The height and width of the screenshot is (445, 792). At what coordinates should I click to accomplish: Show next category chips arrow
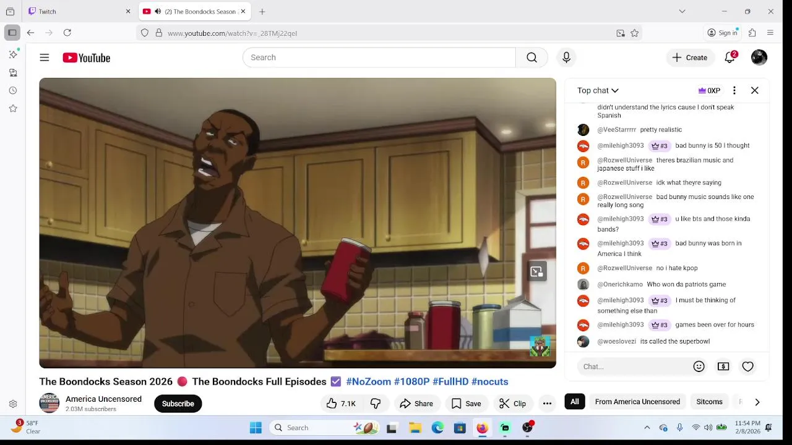coord(757,402)
